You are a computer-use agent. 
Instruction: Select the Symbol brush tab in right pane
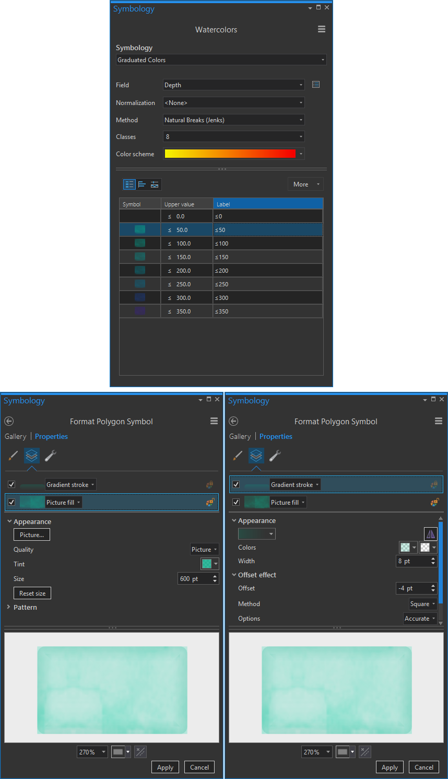238,456
